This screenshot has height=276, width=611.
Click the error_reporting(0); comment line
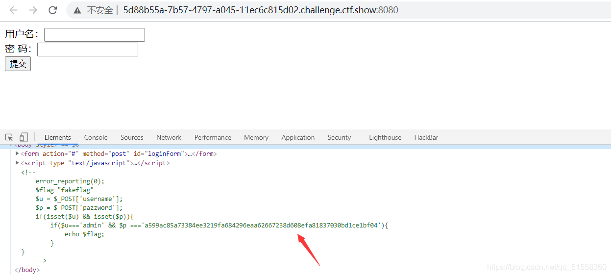pos(70,181)
